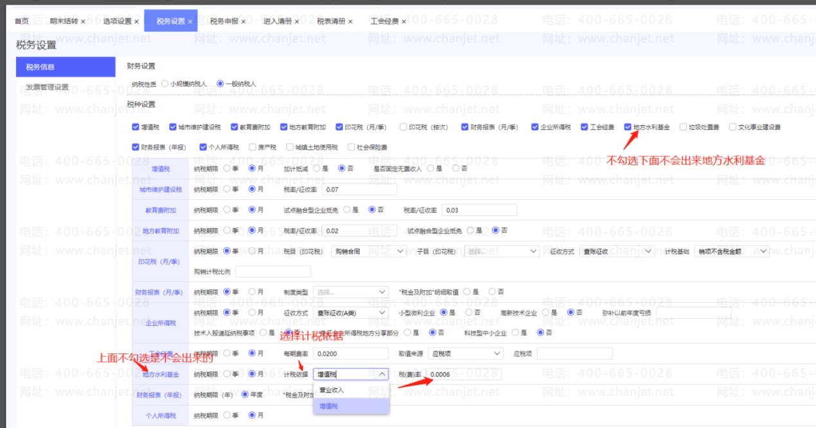Click the 弥补以前年度亏损 input field
The width and height of the screenshot is (816, 428).
[x=693, y=312]
